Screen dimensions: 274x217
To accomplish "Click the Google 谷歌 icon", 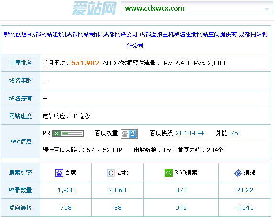I will click(111, 173).
